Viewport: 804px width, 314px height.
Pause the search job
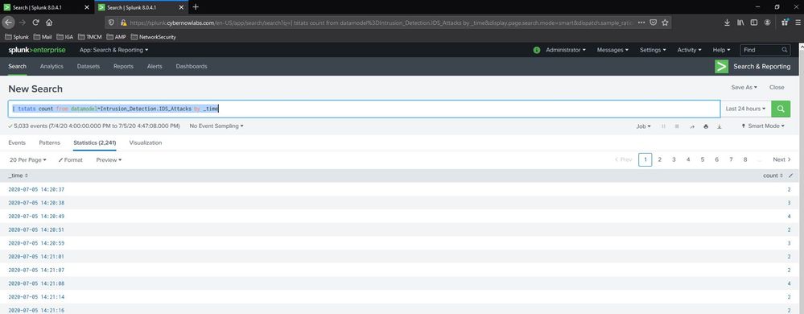click(664, 126)
